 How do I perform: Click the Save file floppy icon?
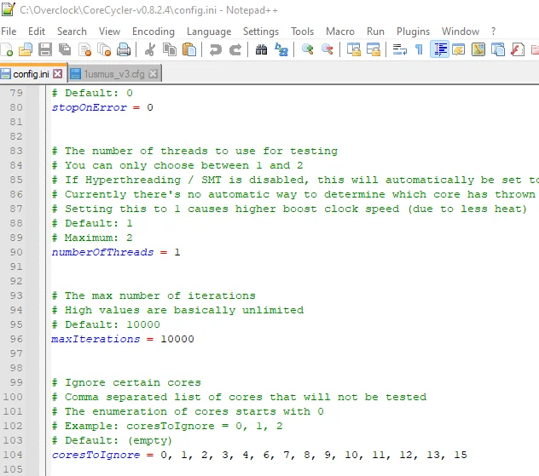(x=45, y=49)
